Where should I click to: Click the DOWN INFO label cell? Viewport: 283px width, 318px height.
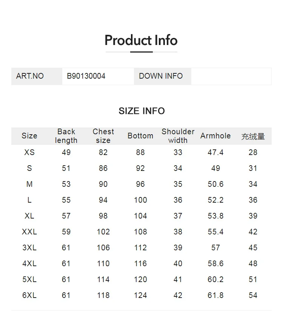(x=161, y=76)
